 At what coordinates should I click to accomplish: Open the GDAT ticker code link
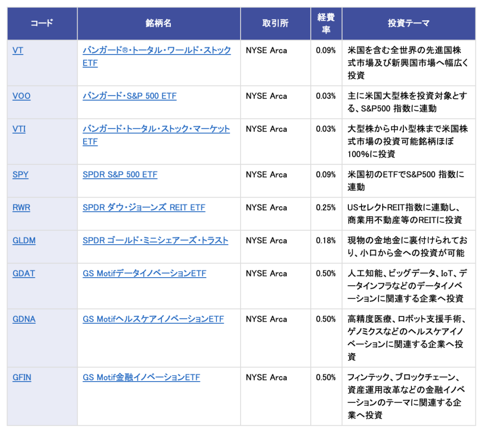click(x=24, y=273)
